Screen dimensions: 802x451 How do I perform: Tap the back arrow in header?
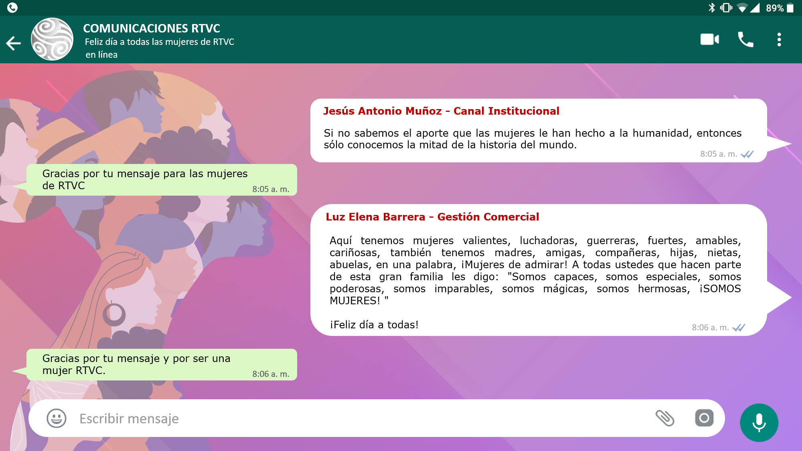tap(14, 43)
